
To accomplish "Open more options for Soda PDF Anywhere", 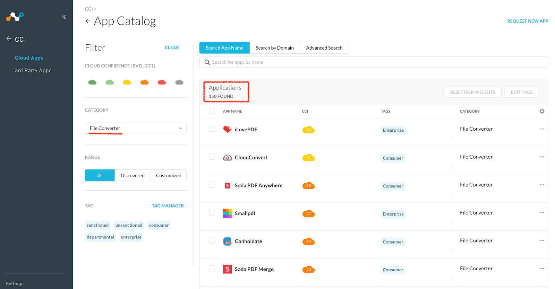I will click(x=542, y=185).
